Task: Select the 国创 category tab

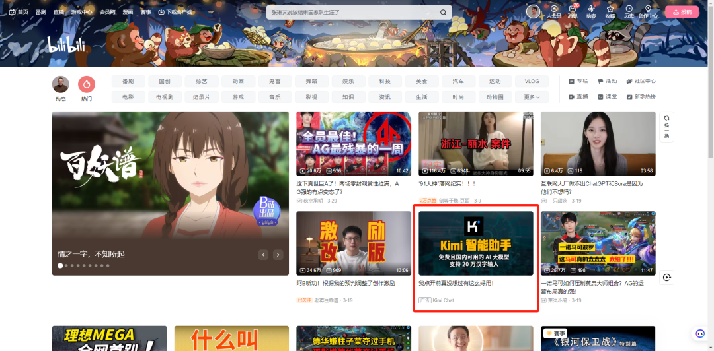Action: 165,81
